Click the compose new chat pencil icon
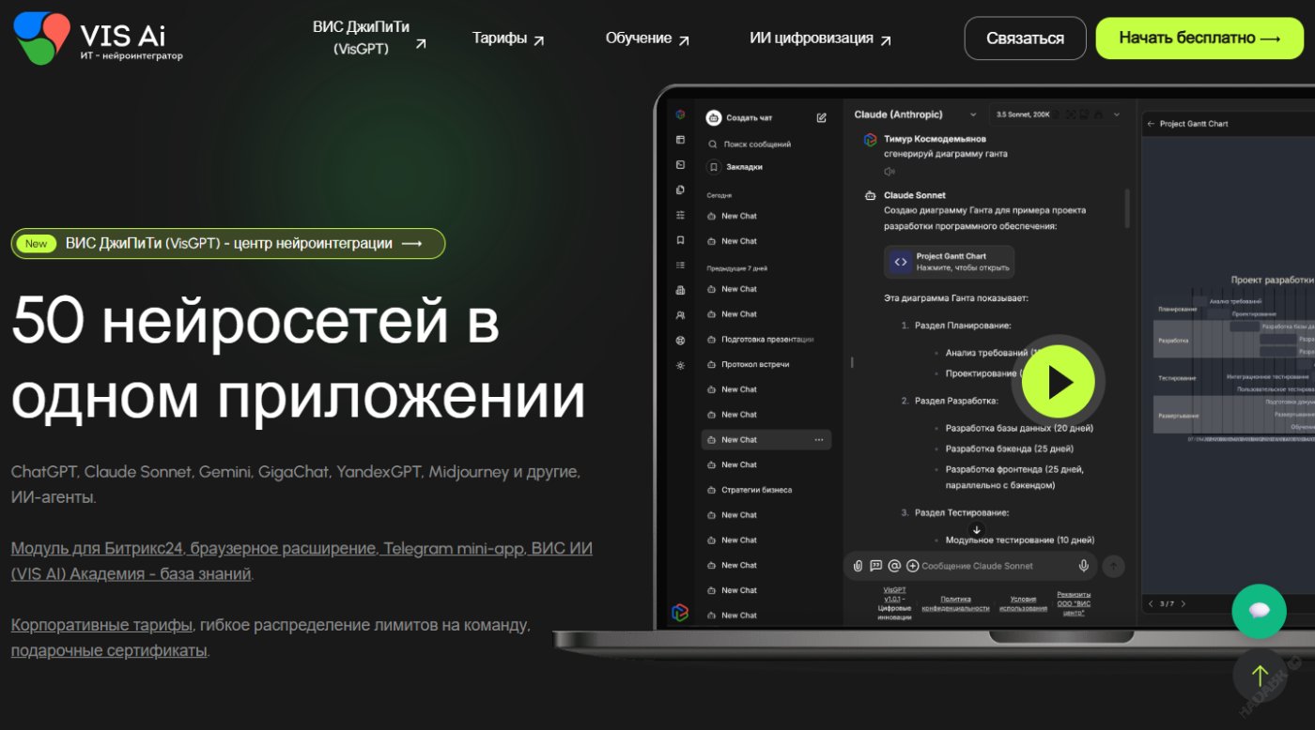This screenshot has width=1315, height=730. [x=821, y=116]
